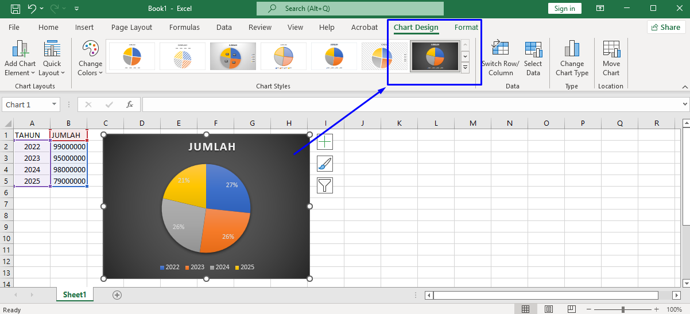This screenshot has height=314, width=690.
Task: Click the Sign in button
Action: (x=565, y=8)
